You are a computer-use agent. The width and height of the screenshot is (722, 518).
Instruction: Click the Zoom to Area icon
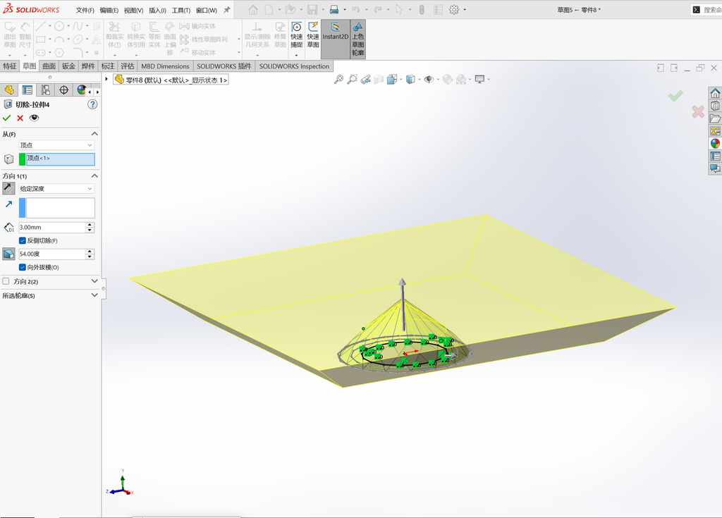(x=352, y=79)
